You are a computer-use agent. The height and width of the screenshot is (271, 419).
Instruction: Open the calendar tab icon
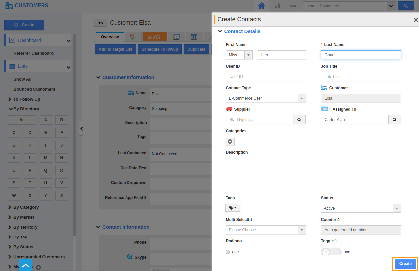pyautogui.click(x=194, y=37)
